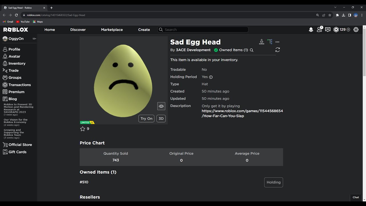This screenshot has width=366, height=206.
Task: Click the Roblox search field
Action: click(203, 30)
